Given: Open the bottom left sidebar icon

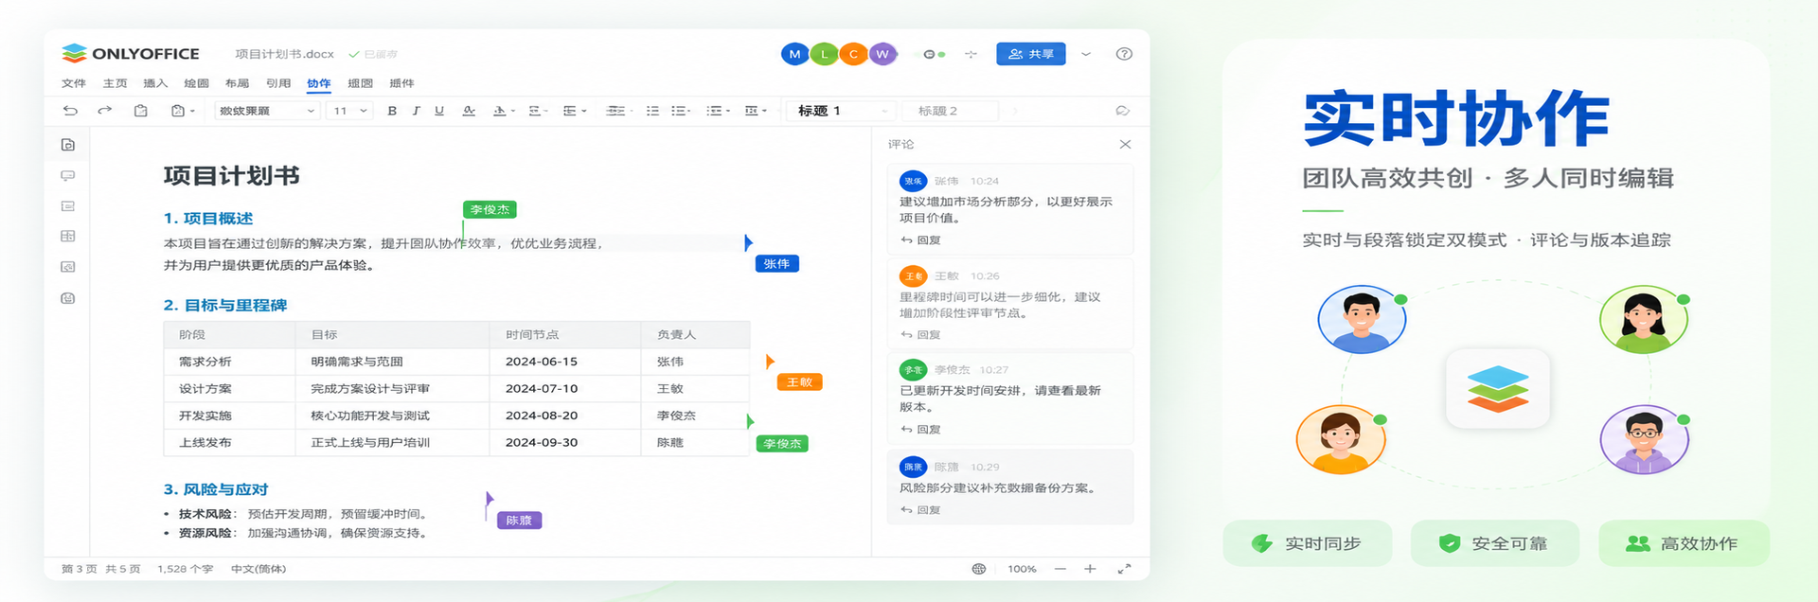Looking at the screenshot, I should 68,298.
